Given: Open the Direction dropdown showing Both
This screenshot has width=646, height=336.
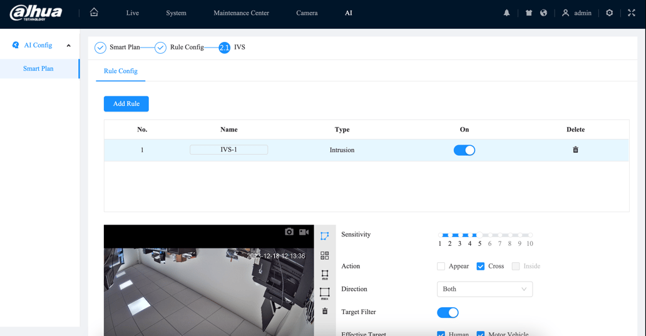Looking at the screenshot, I should point(484,289).
